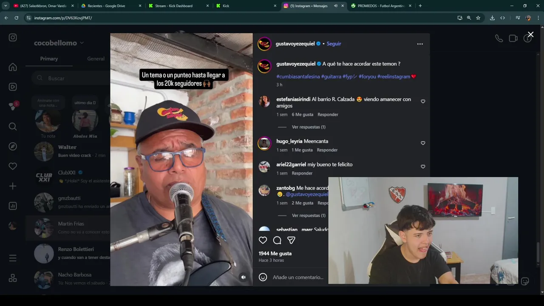Open Explore compass icon in the sidebar

(13, 146)
